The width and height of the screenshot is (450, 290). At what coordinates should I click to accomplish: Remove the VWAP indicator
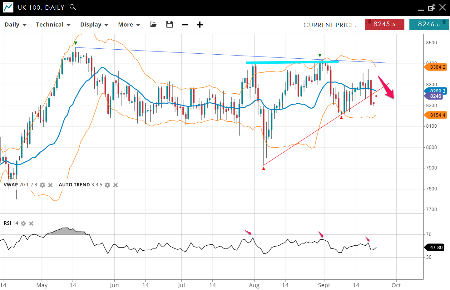click(x=50, y=185)
